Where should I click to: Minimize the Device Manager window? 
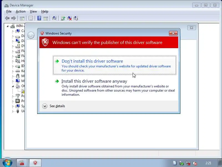[x=197, y=5]
